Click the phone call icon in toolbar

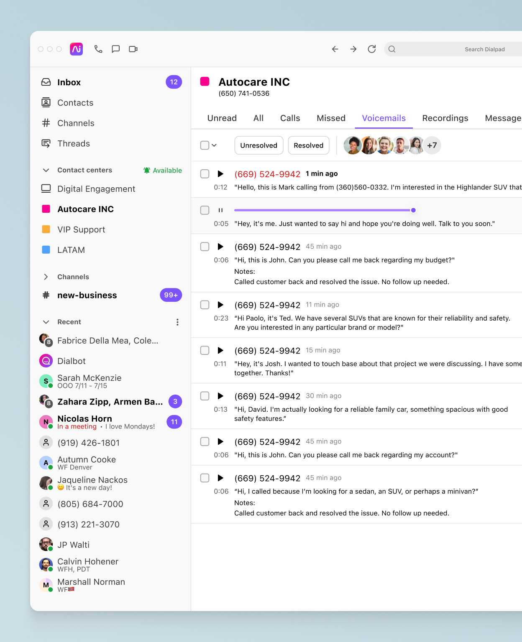click(98, 49)
